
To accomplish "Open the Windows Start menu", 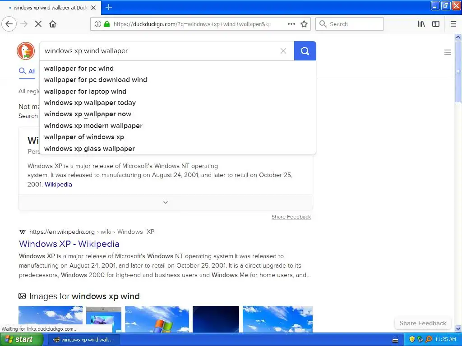I will pos(21,340).
